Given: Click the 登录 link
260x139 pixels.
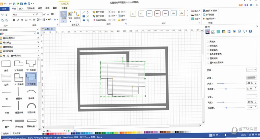Looking at the screenshot, I should point(246,5).
